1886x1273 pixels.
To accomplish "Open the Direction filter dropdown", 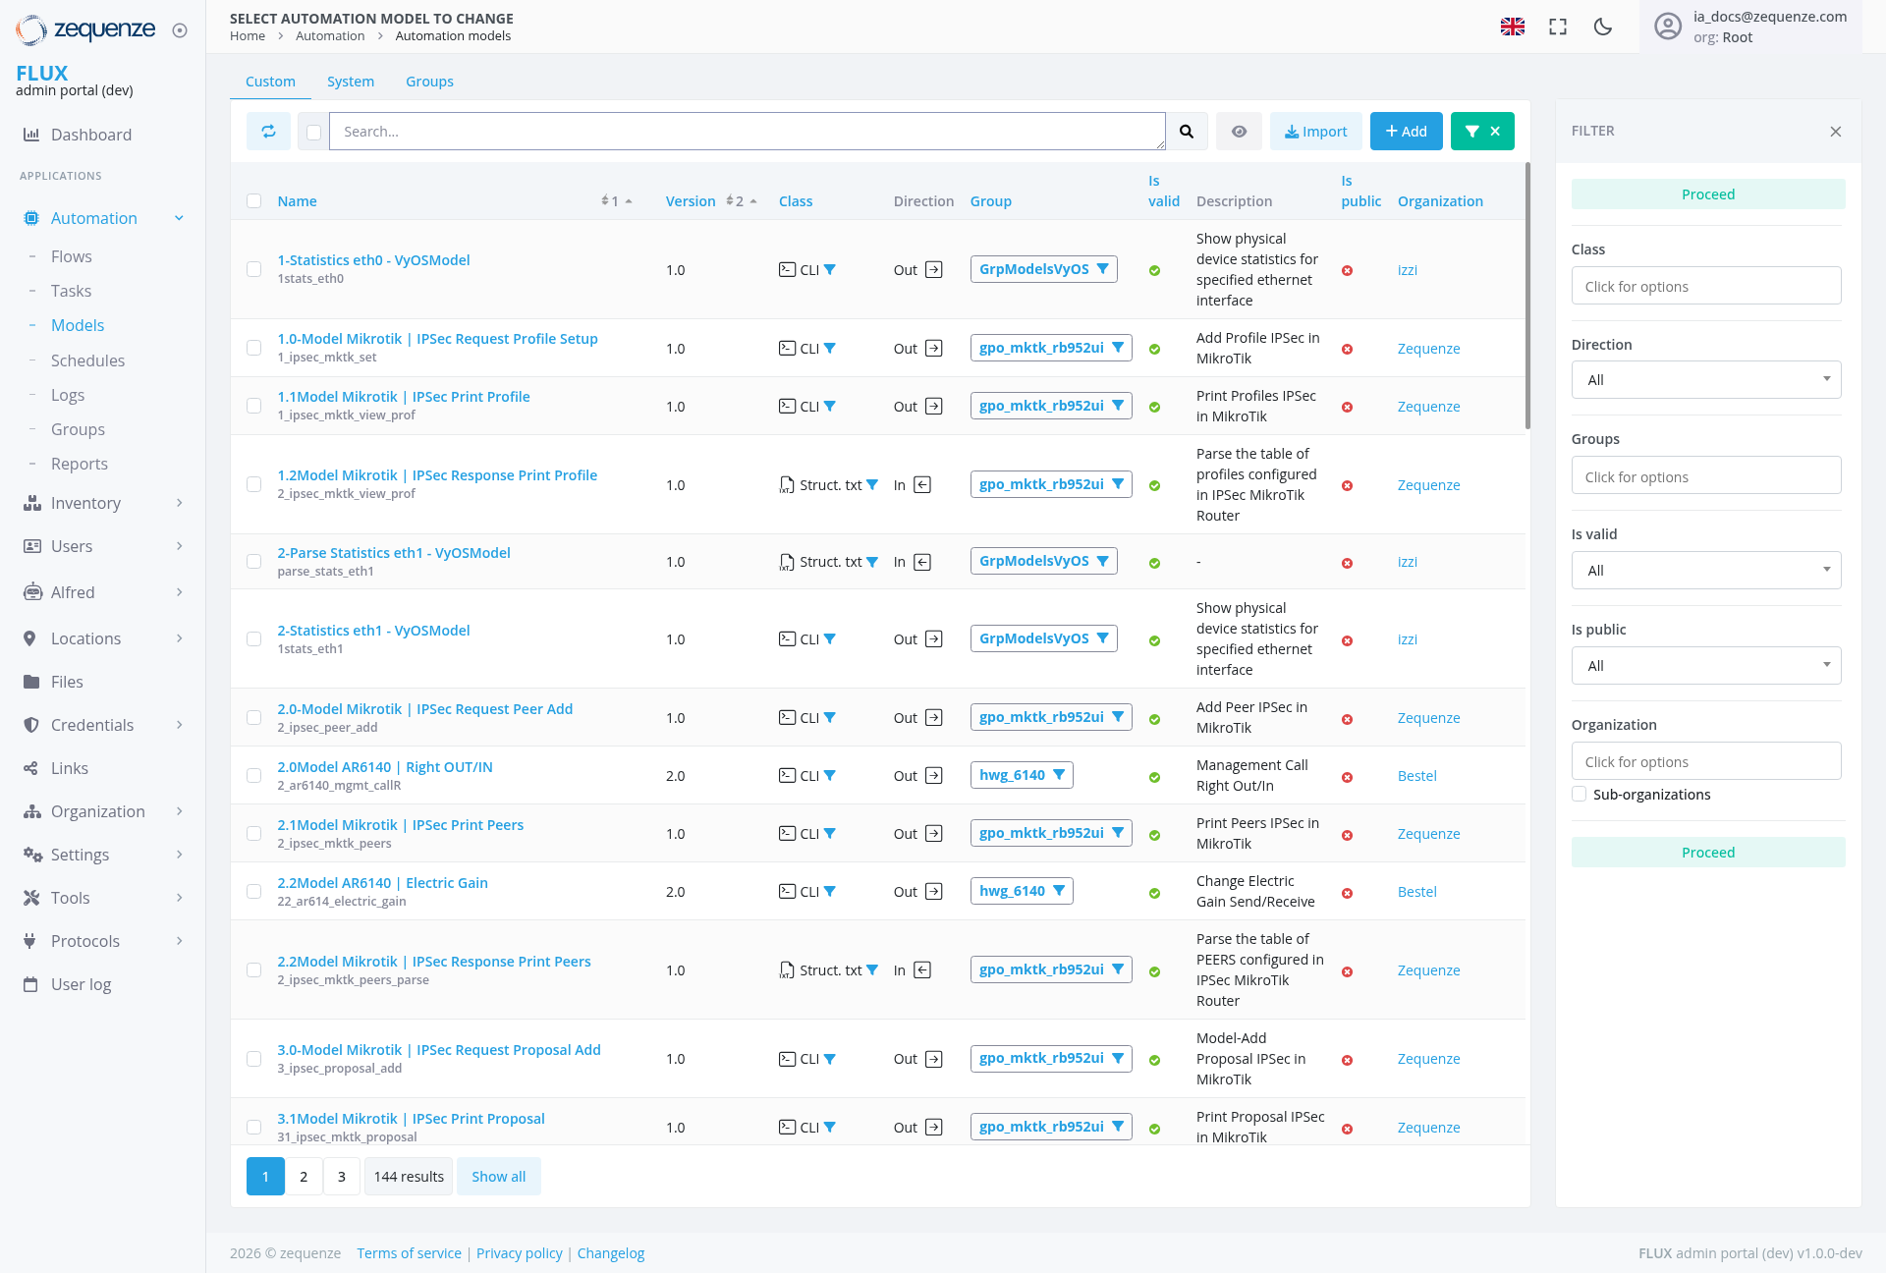I will pyautogui.click(x=1706, y=379).
